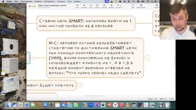The image size is (196, 110).
Task: Open the Finder icon in the Dock
Action: [x=8, y=105]
